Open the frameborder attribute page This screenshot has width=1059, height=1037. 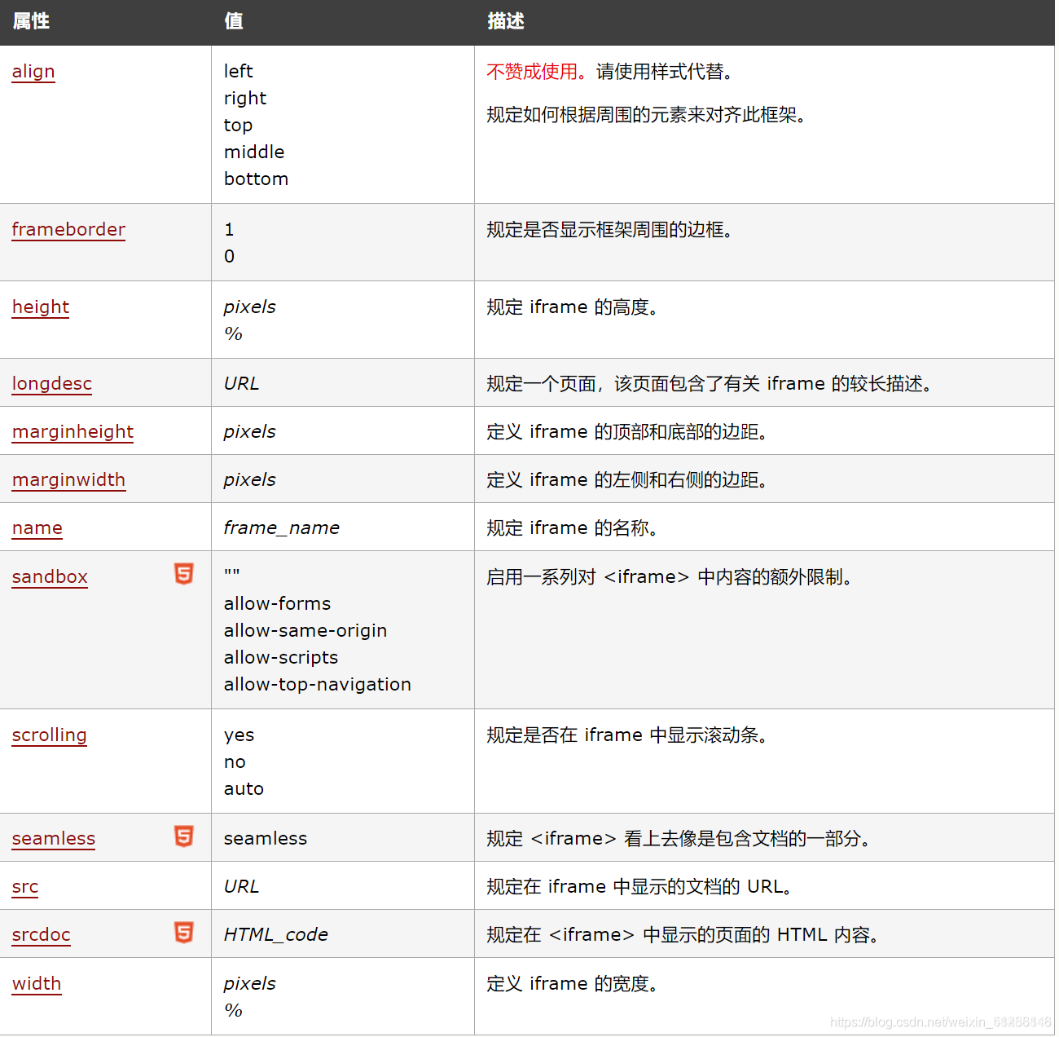pyautogui.click(x=68, y=230)
